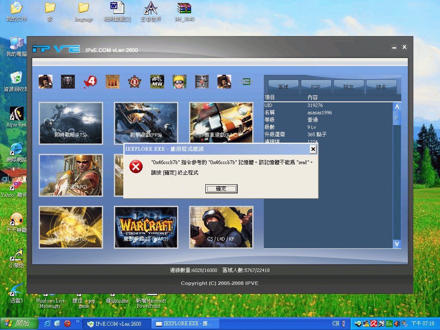Switch to the P2P tab
This screenshot has width=440, height=330.
coord(315,87)
